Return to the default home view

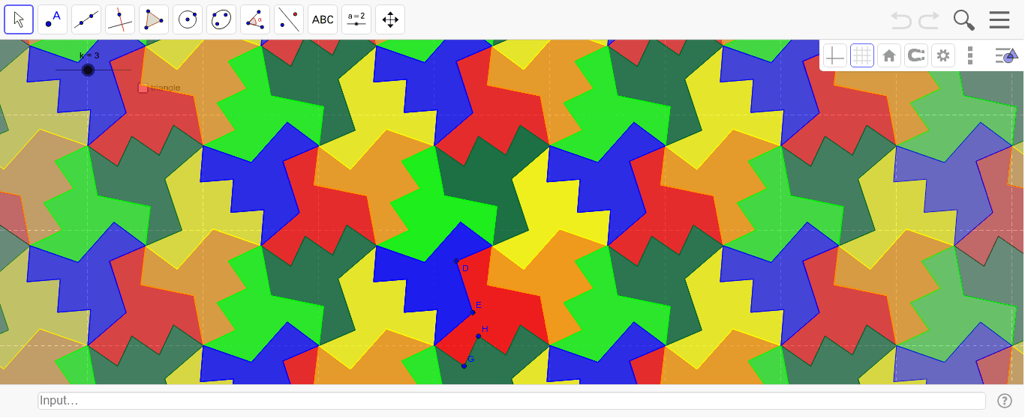tap(889, 55)
